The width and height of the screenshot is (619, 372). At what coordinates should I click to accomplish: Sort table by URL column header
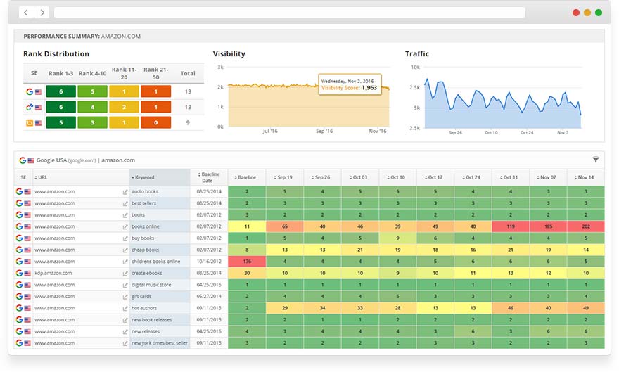(x=43, y=177)
